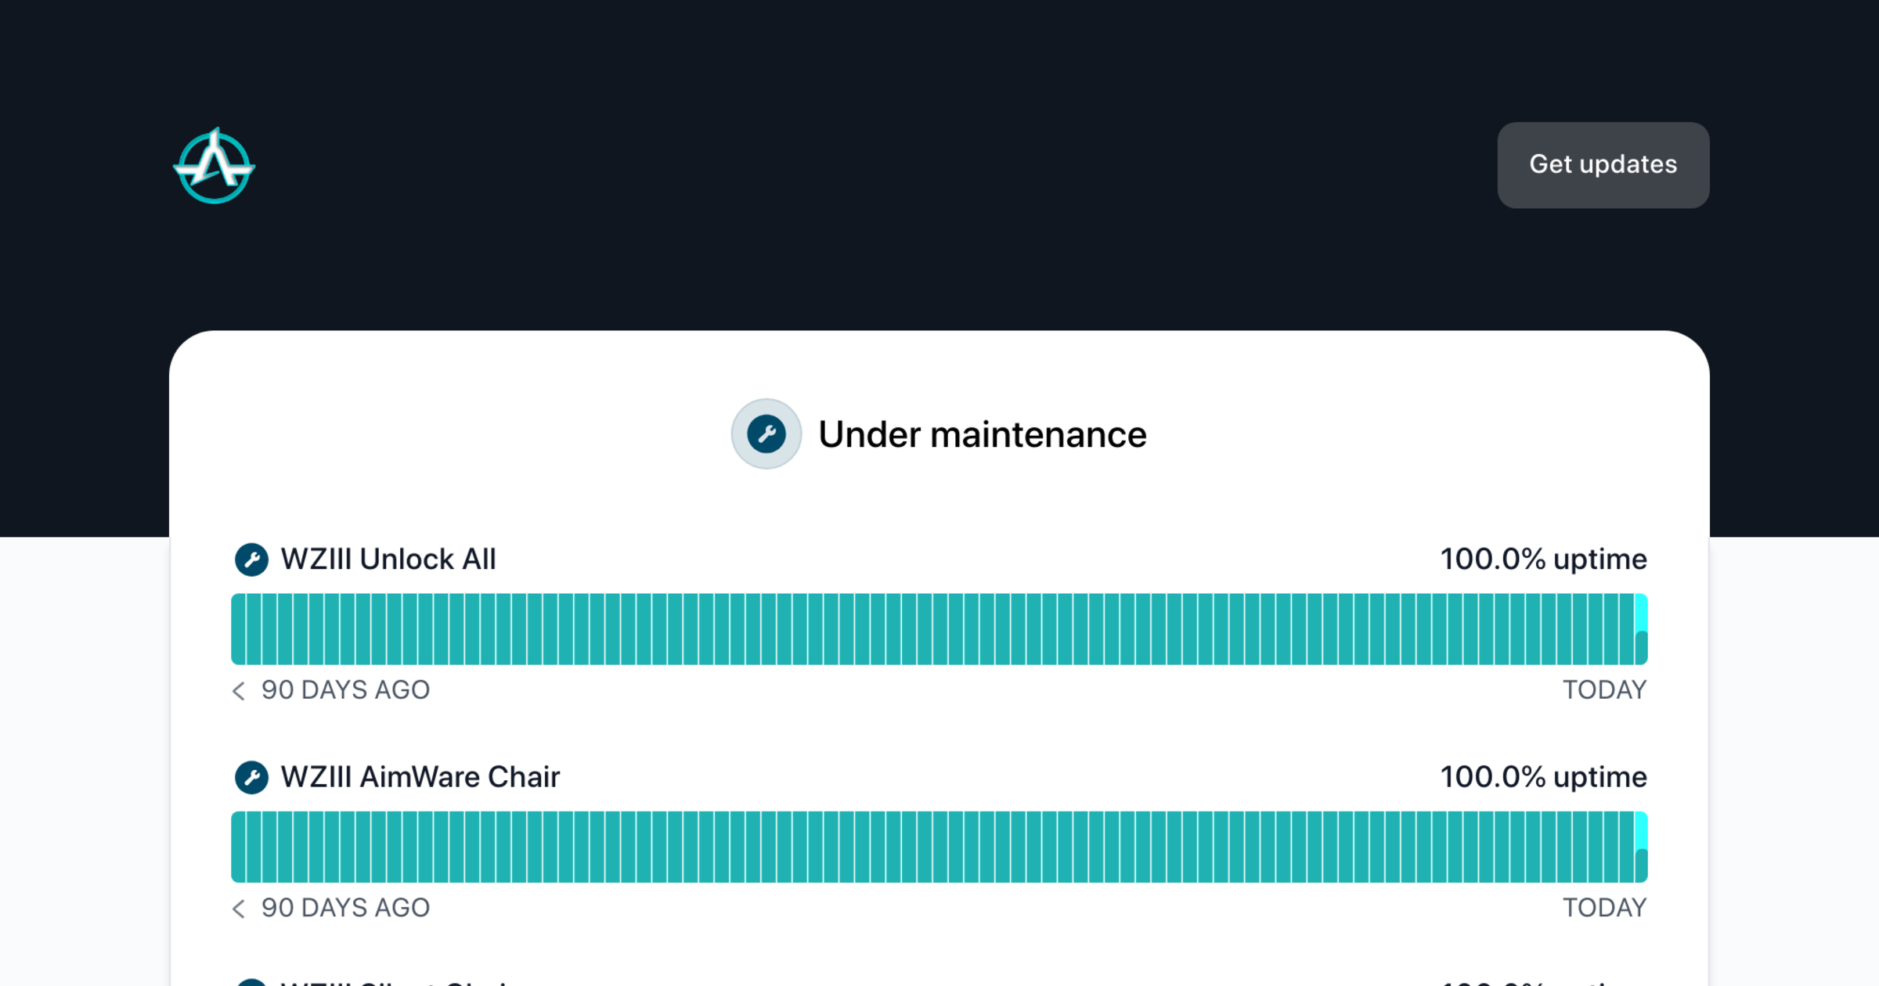Click the WZIII Unlock All service name
Screen dimensions: 1879x986
click(388, 560)
